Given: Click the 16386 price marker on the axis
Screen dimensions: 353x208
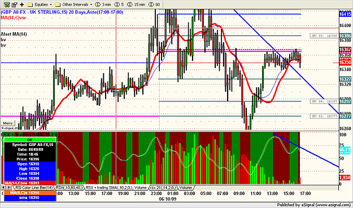Looking at the screenshot, I should tap(345, 36).
